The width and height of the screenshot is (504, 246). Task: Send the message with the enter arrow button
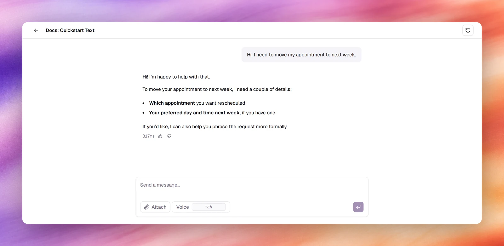[358, 207]
